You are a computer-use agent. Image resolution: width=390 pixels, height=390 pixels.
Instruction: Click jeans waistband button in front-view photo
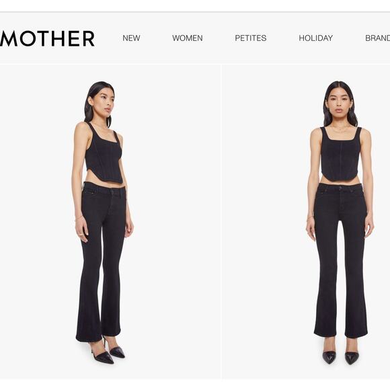tap(340, 188)
